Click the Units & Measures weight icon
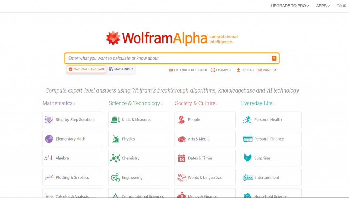 pyautogui.click(x=115, y=120)
